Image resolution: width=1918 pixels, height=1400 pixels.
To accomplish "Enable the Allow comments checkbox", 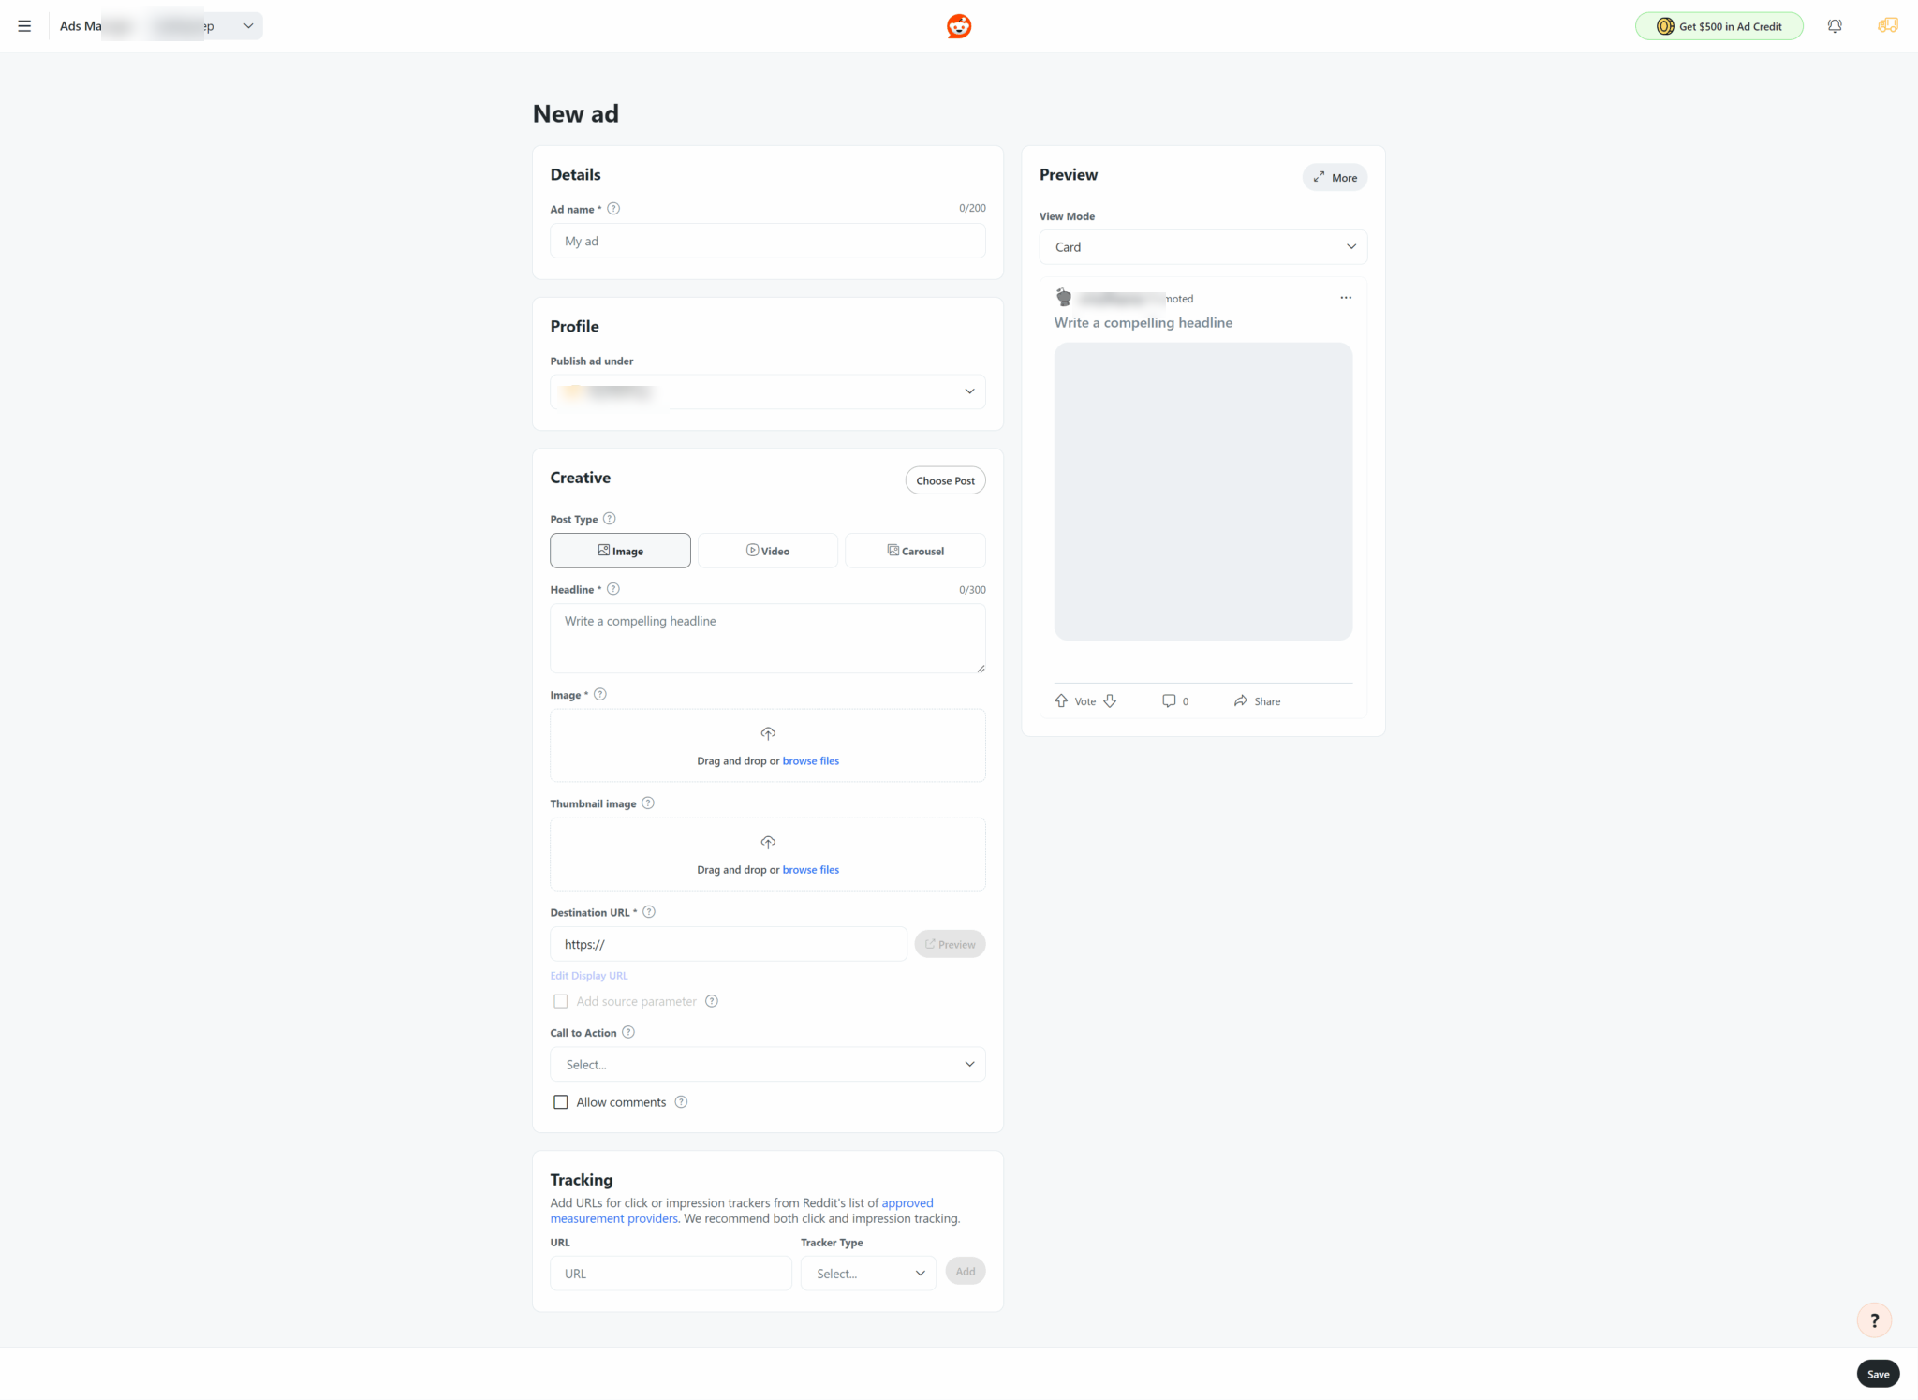I will coord(561,1102).
